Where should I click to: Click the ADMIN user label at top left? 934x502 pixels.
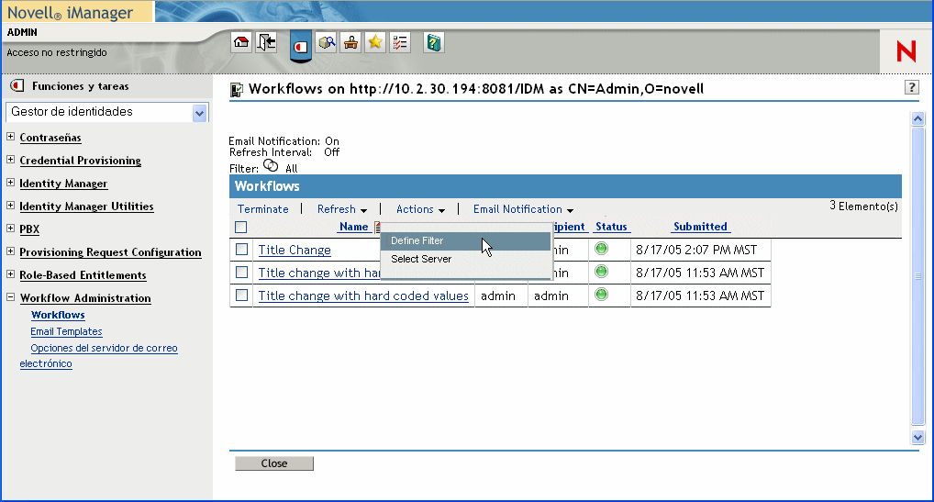22,32
